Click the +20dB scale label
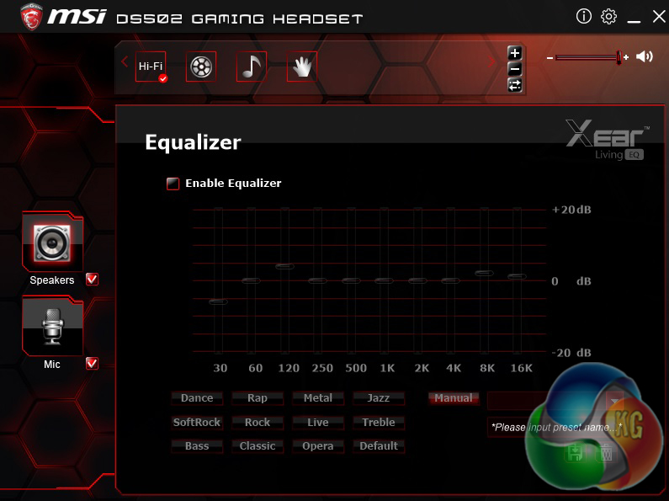 click(571, 210)
